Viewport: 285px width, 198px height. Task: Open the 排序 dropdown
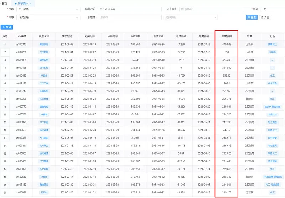48,17
